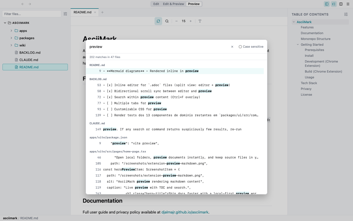Close the README.md tab
353x221 pixels.
pos(95,12)
